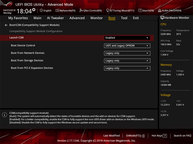The height and width of the screenshot is (144, 193).
Task: Click CPU frequency value 3200 MHz
Action: point(166,34)
